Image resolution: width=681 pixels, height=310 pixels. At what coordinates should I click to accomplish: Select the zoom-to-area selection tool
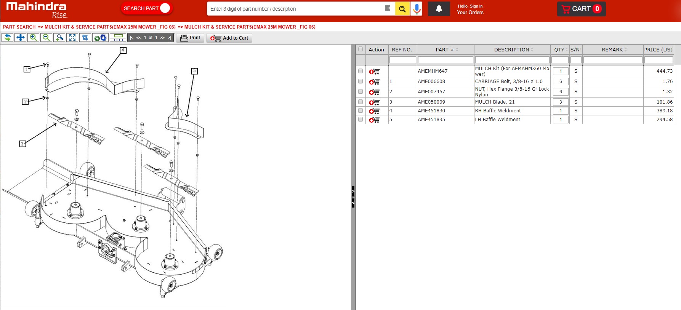coord(59,38)
